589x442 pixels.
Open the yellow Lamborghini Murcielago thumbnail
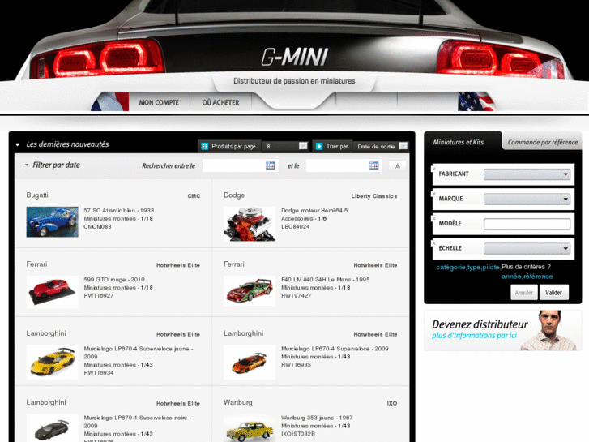52,362
